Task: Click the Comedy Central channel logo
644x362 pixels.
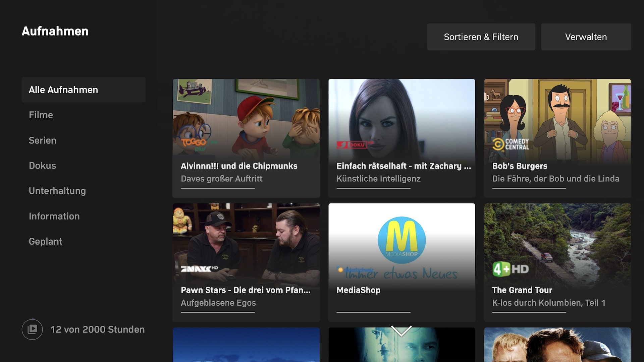Action: [511, 144]
